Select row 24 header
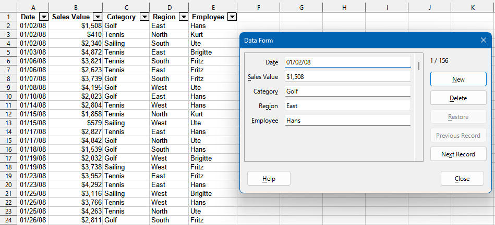The width and height of the screenshot is (495, 225). [8, 220]
